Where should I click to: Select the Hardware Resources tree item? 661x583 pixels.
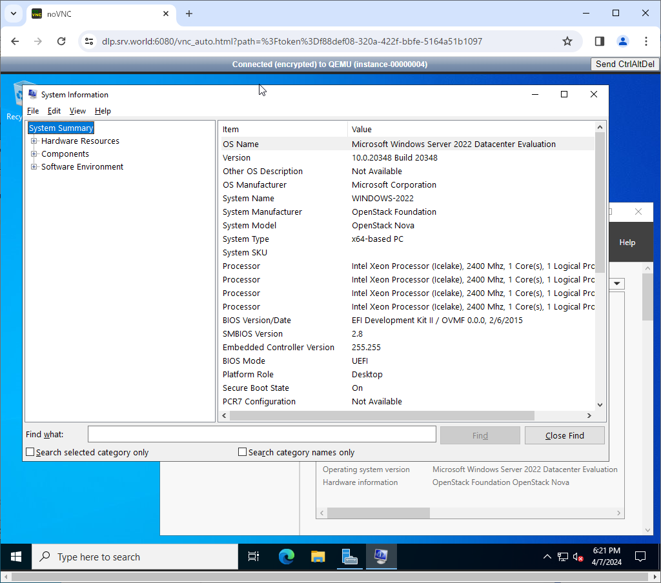point(80,141)
